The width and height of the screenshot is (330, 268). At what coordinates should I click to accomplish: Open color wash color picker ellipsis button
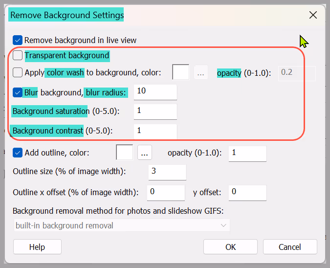201,72
